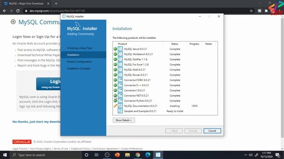Open Microsoft Edge from the taskbar
The height and width of the screenshot is (159, 284).
(x=148, y=155)
